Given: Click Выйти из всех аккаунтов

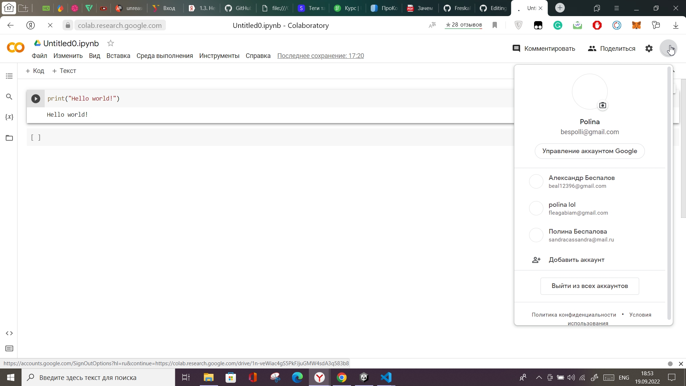Looking at the screenshot, I should (x=589, y=286).
